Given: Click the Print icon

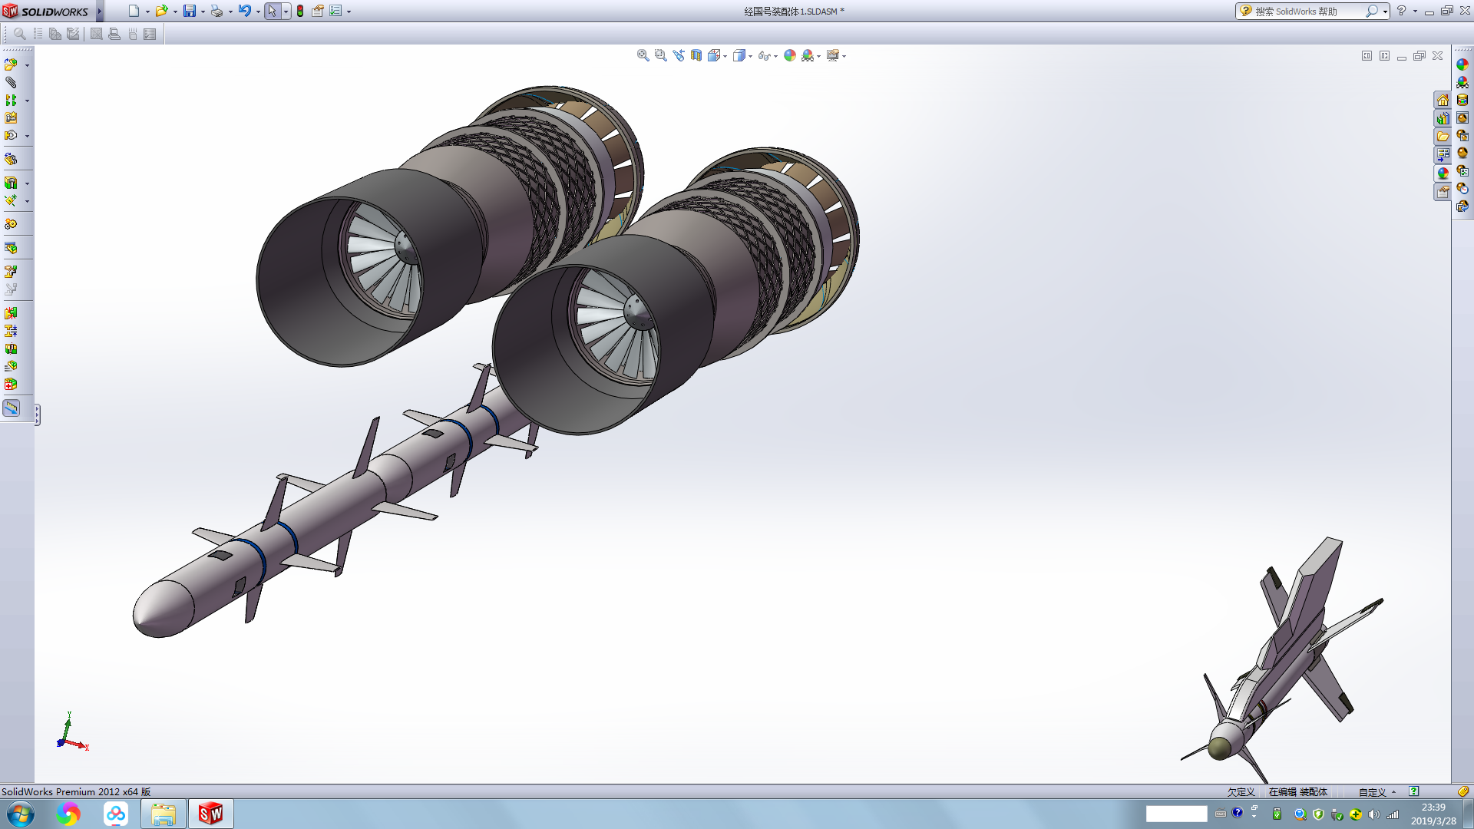Looking at the screenshot, I should tap(216, 11).
